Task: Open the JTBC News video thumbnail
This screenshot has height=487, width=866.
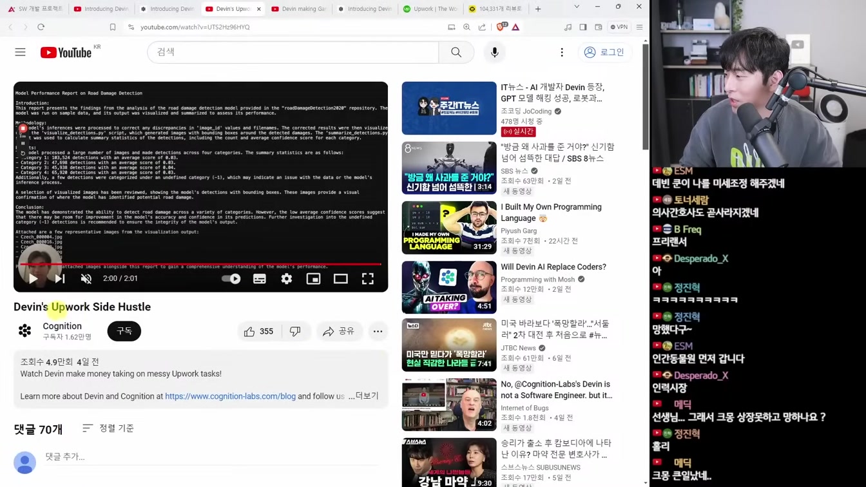Action: tap(449, 345)
